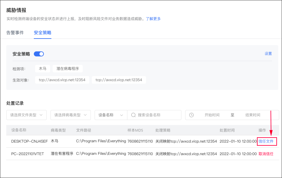Open the 请选择病毒类型 dropdown
The width and height of the screenshot is (282, 178).
click(70, 115)
